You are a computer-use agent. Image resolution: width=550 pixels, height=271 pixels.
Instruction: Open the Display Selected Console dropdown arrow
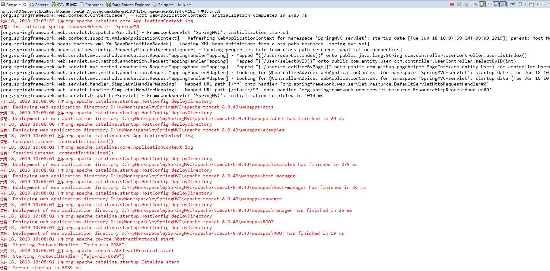(x=525, y=4)
